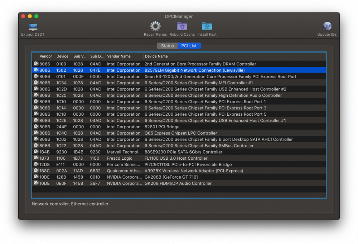358x244 pixels.
Task: Click lookup icon for Fresco Logic FL1100 row
Action: (x=35, y=158)
